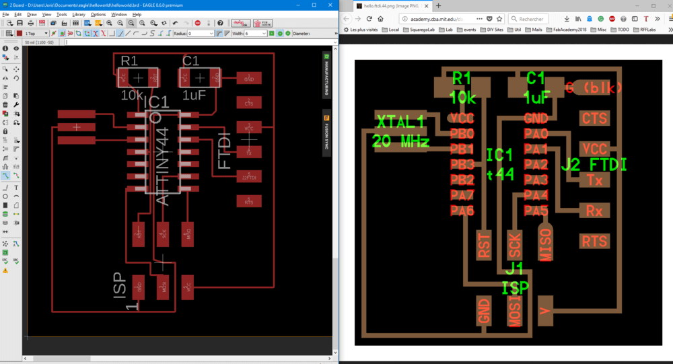This screenshot has height=364, width=673.
Task: Open the RFFLabs bookmarks folder
Action: 644,30
